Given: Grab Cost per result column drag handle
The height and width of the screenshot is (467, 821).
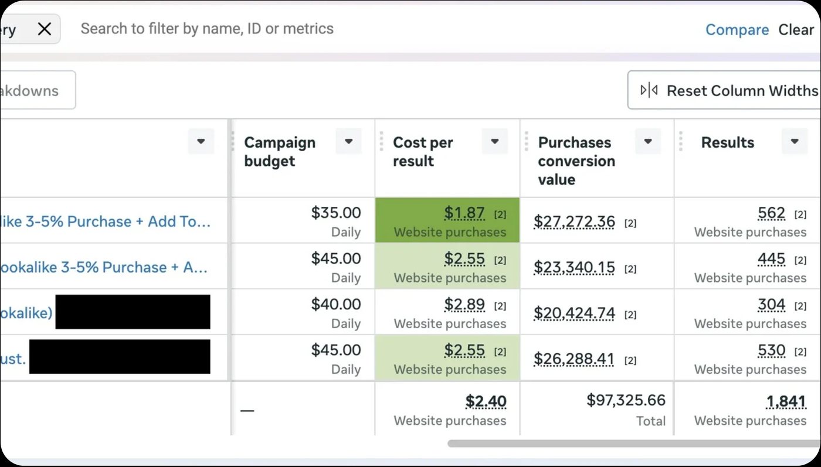Looking at the screenshot, I should point(381,141).
